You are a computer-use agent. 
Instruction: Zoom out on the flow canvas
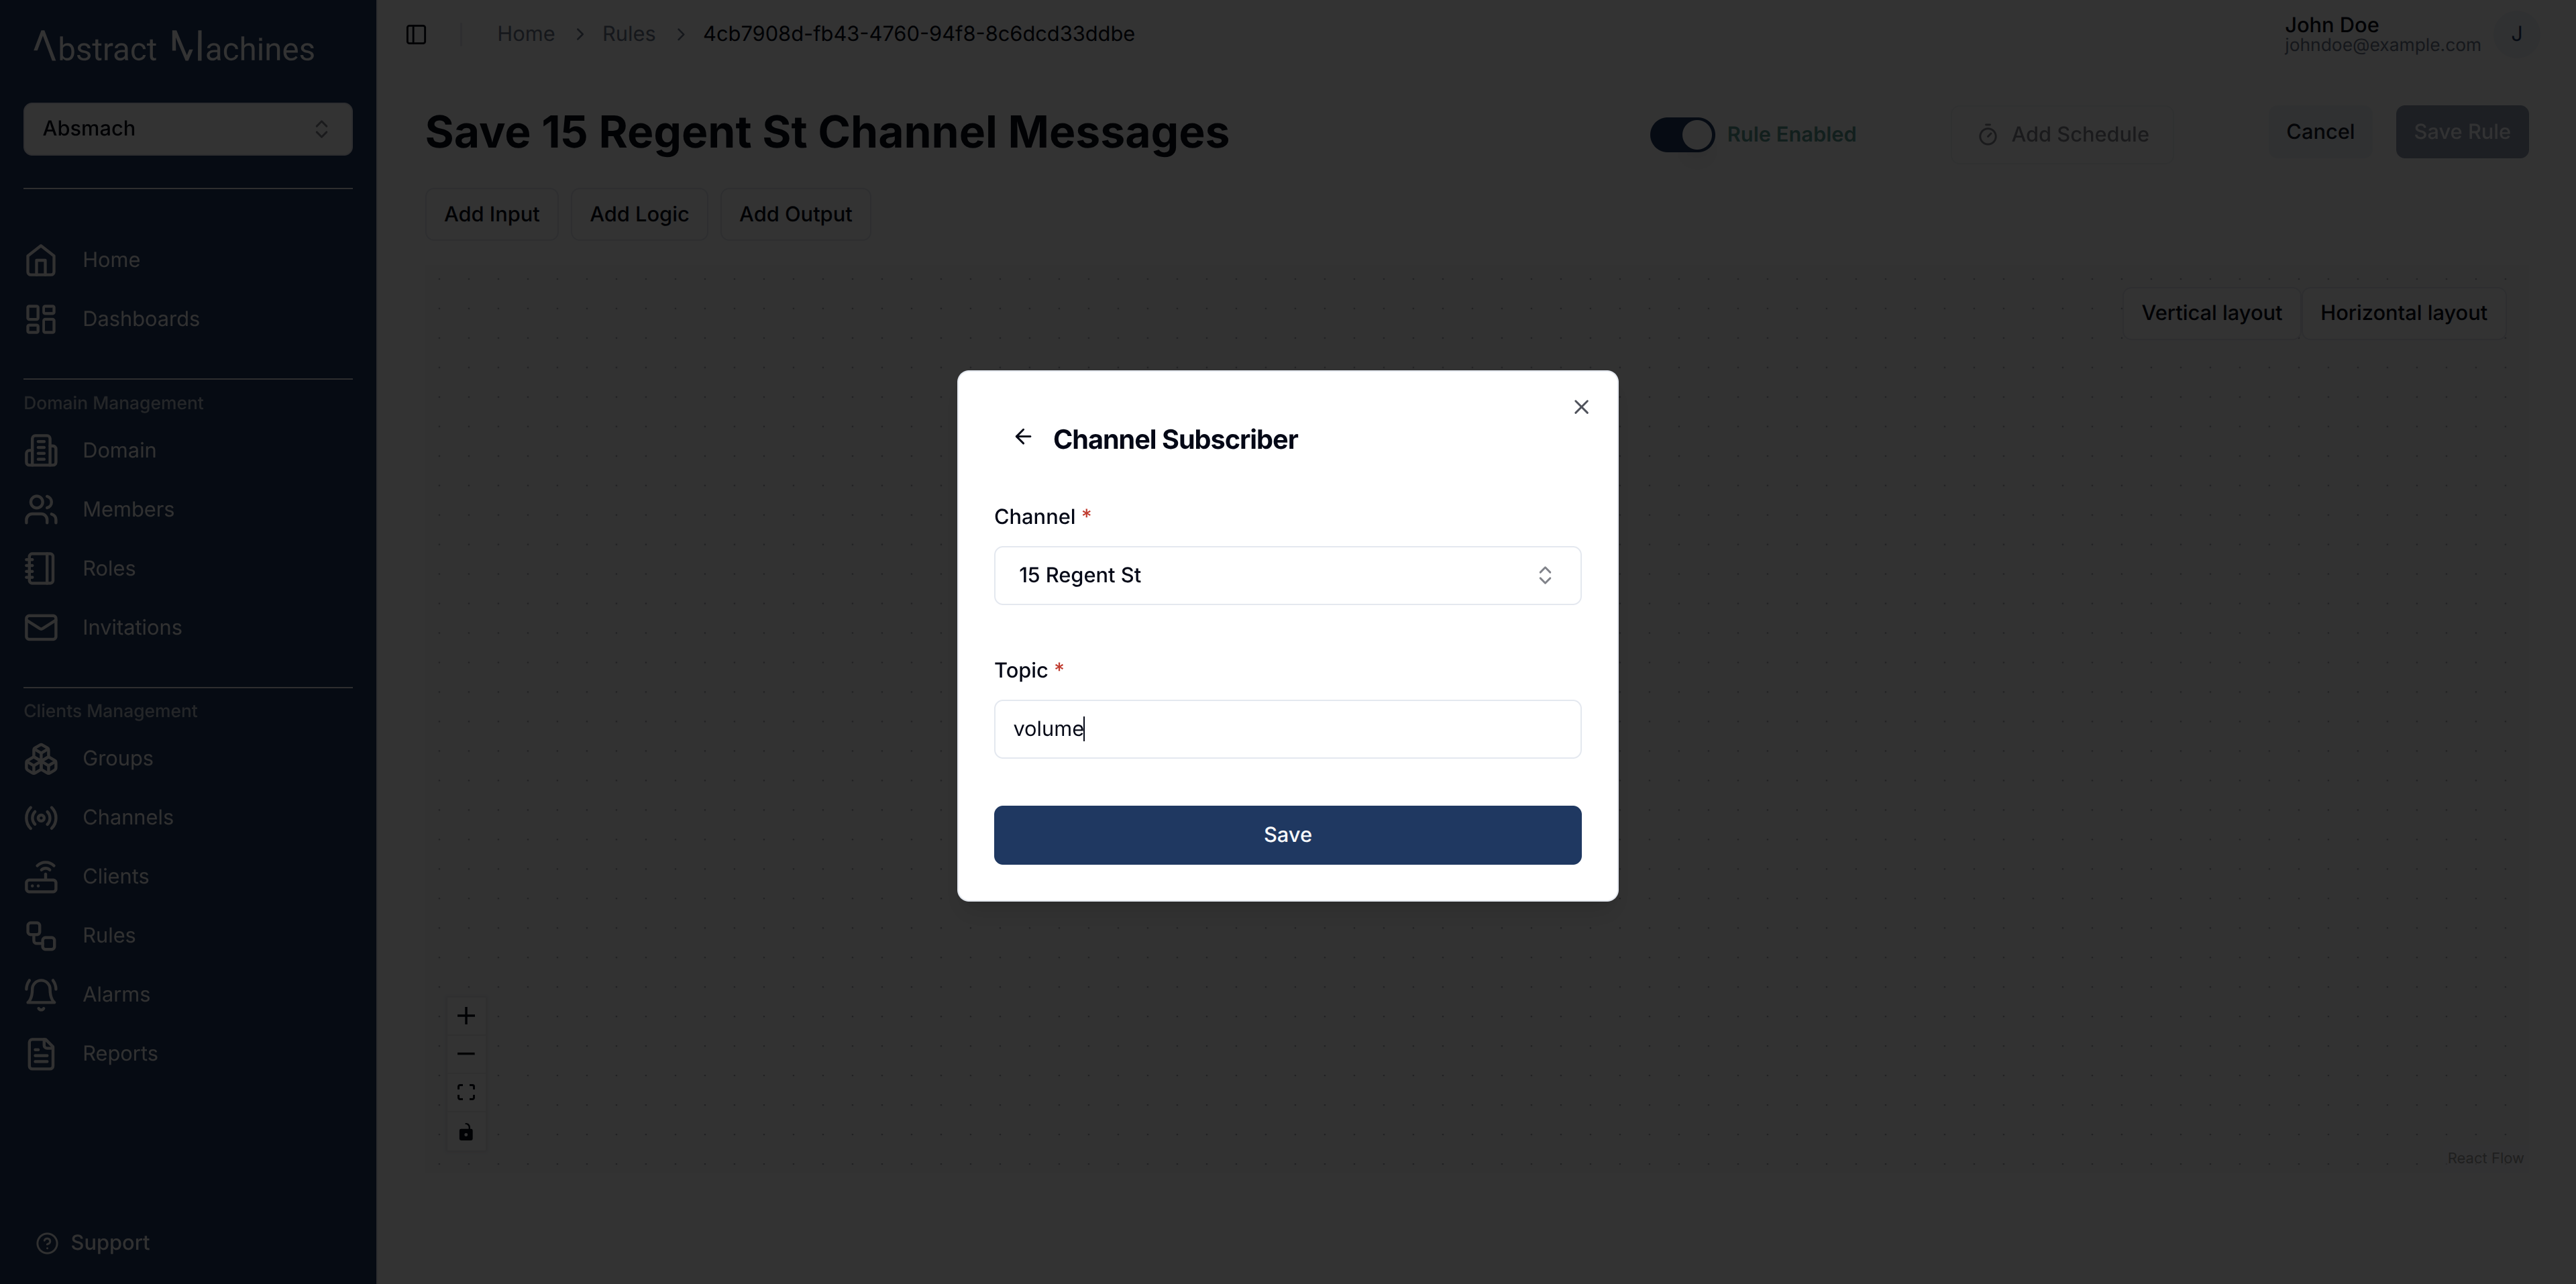tap(466, 1054)
